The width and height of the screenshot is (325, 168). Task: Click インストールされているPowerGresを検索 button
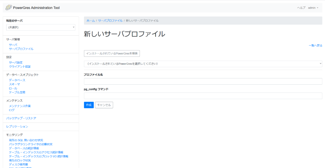112,53
